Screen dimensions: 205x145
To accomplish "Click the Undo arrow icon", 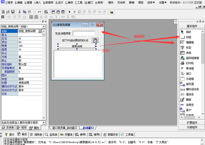I will [39, 12].
